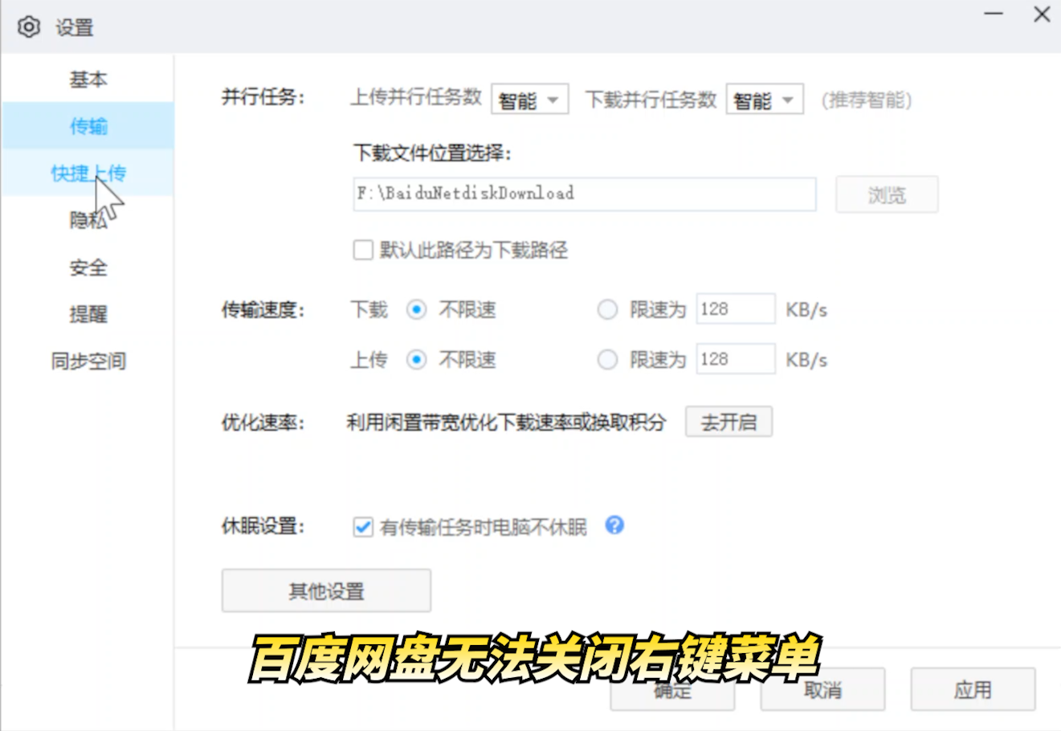Switch to 基本 settings tab
The image size is (1061, 731).
coord(88,80)
